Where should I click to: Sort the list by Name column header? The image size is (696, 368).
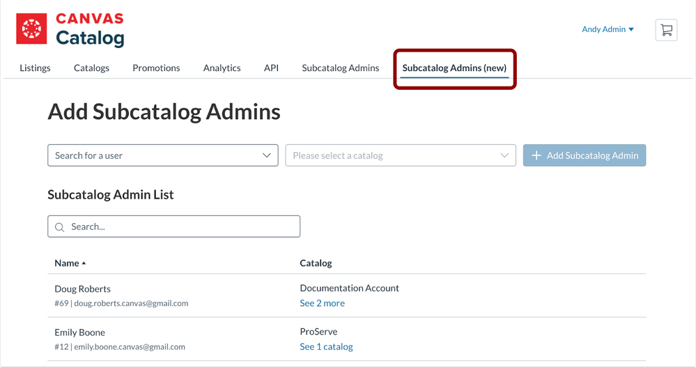pos(67,263)
